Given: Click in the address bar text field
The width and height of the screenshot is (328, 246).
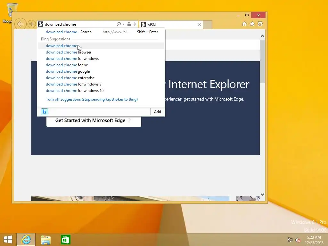Looking at the screenshot, I should coord(79,24).
